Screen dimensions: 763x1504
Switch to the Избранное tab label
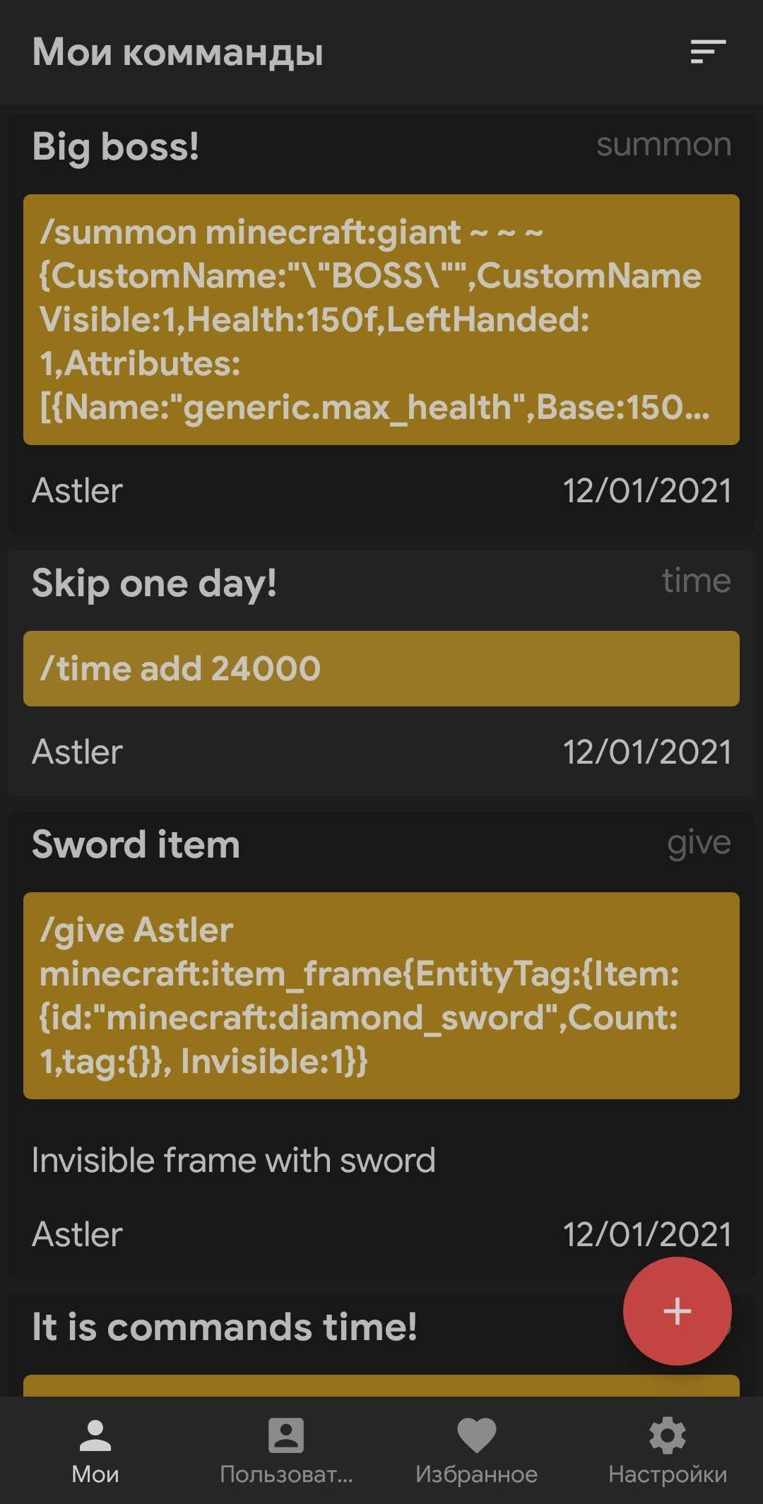[x=477, y=1475]
